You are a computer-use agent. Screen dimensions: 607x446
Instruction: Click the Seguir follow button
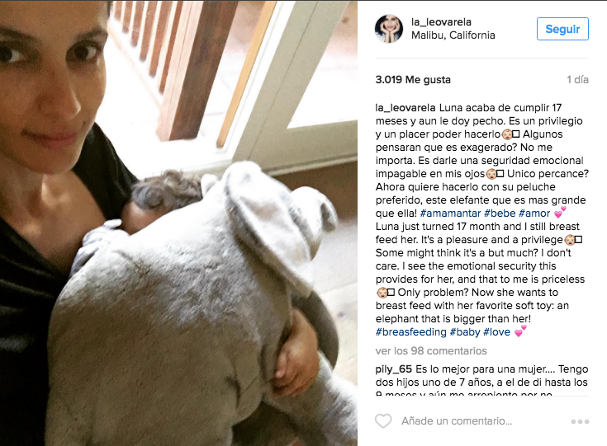pyautogui.click(x=562, y=29)
